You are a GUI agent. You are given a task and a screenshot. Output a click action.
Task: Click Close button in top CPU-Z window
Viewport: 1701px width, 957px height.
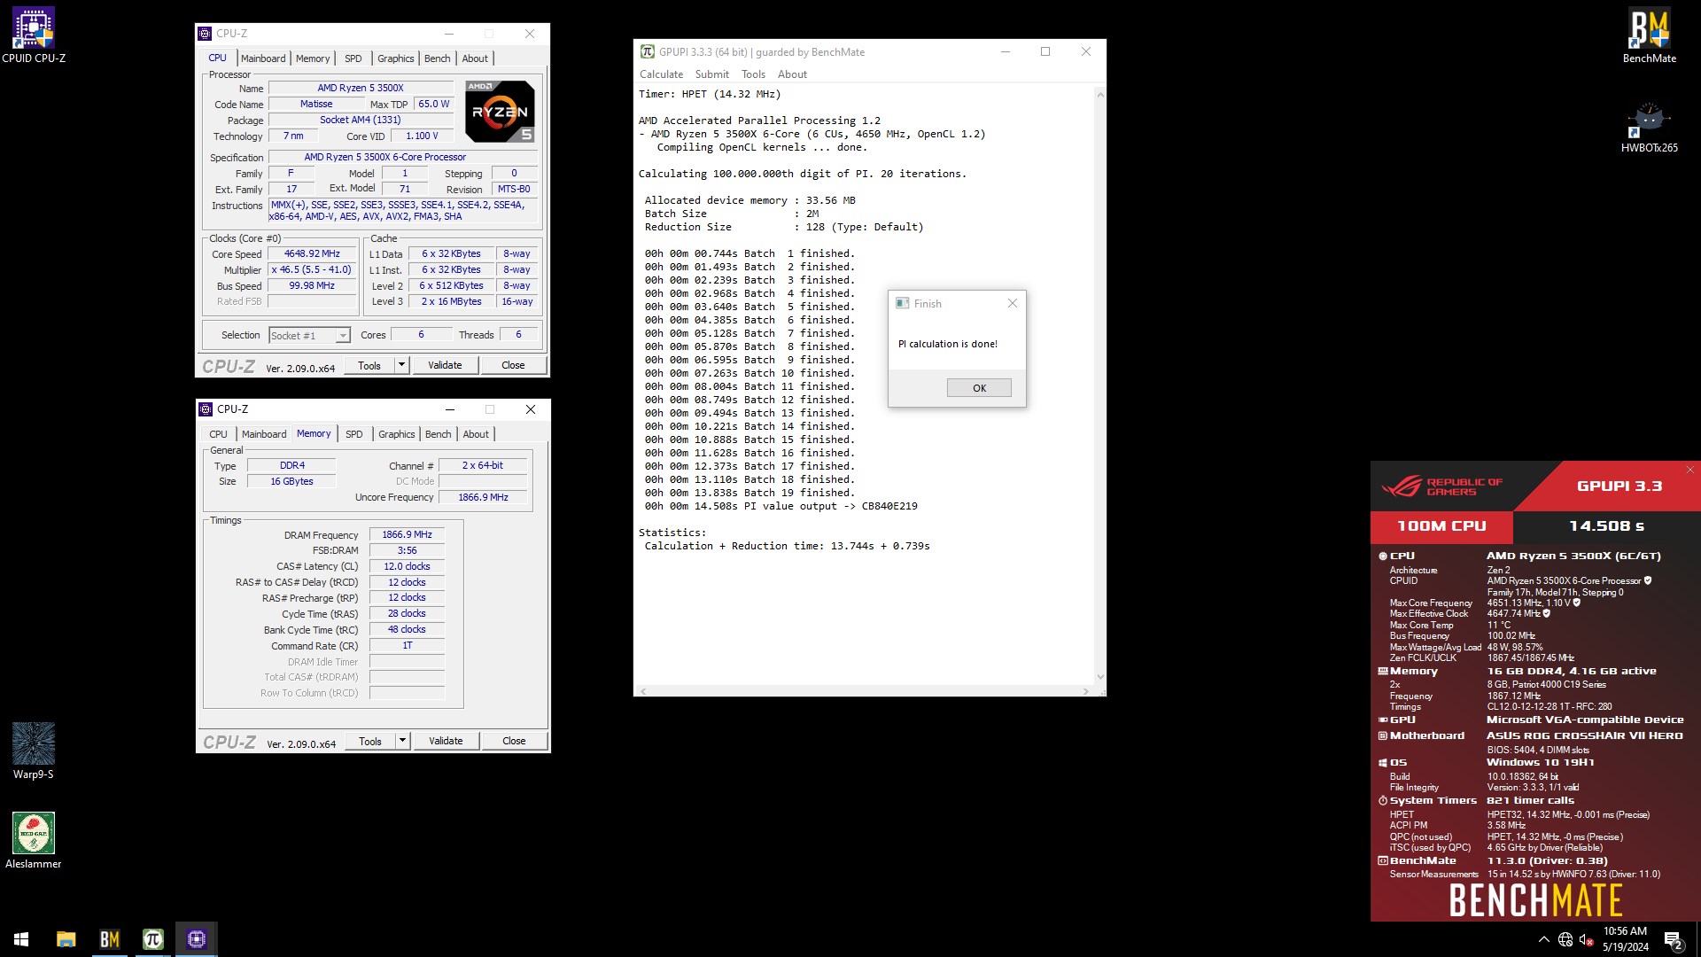coord(513,365)
